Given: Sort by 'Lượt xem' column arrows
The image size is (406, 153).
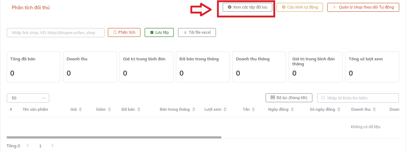Looking at the screenshot, I should 225,109.
